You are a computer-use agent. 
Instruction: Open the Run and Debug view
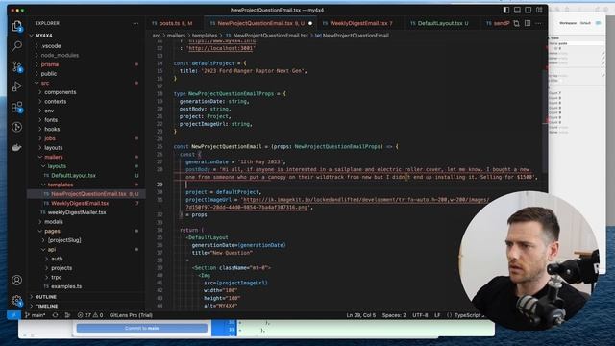click(x=16, y=86)
